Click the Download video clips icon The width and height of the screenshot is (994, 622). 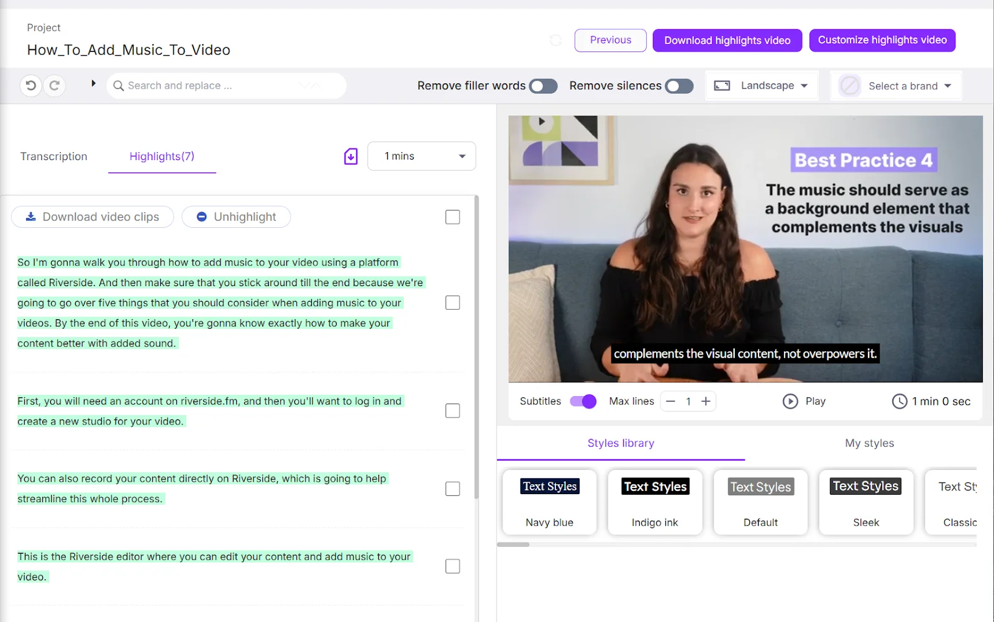[x=30, y=217]
